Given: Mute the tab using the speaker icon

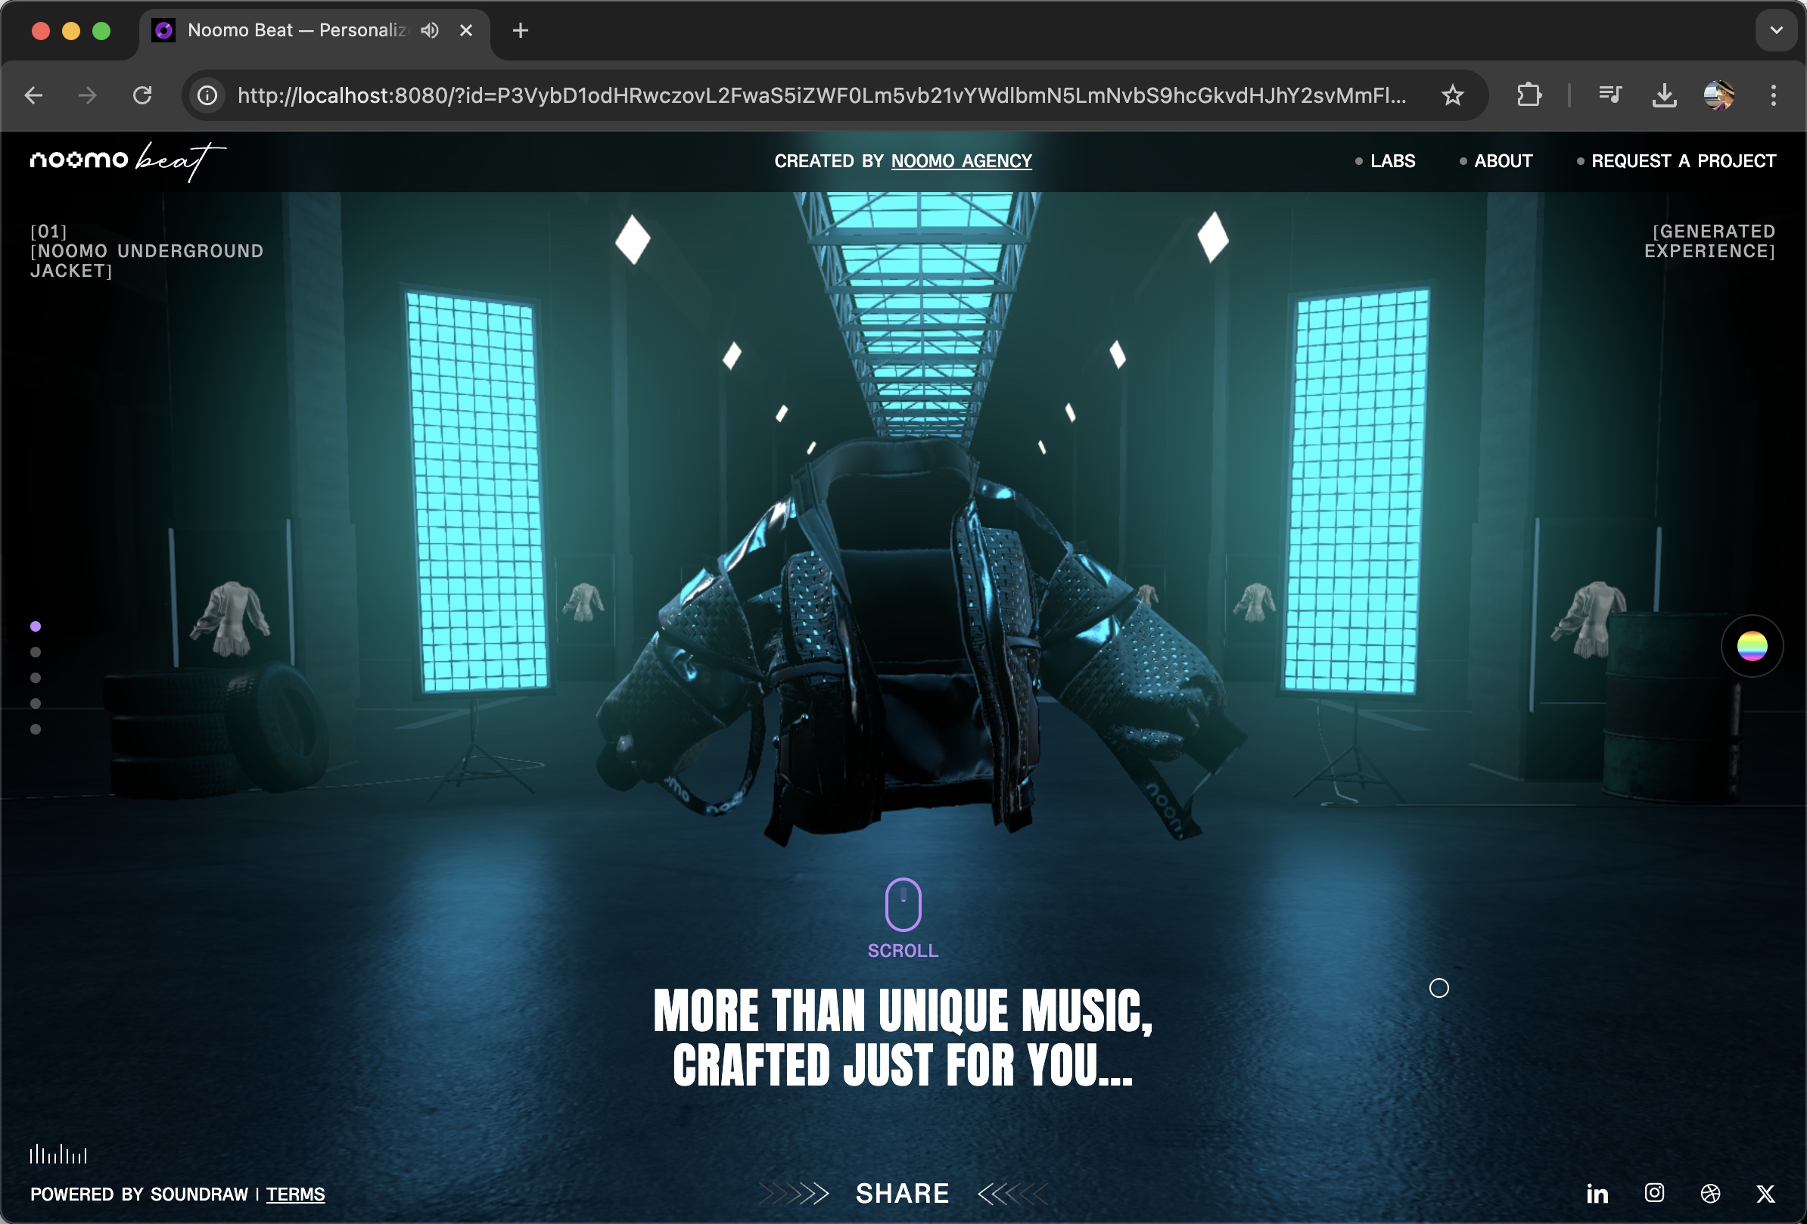Looking at the screenshot, I should tap(429, 30).
